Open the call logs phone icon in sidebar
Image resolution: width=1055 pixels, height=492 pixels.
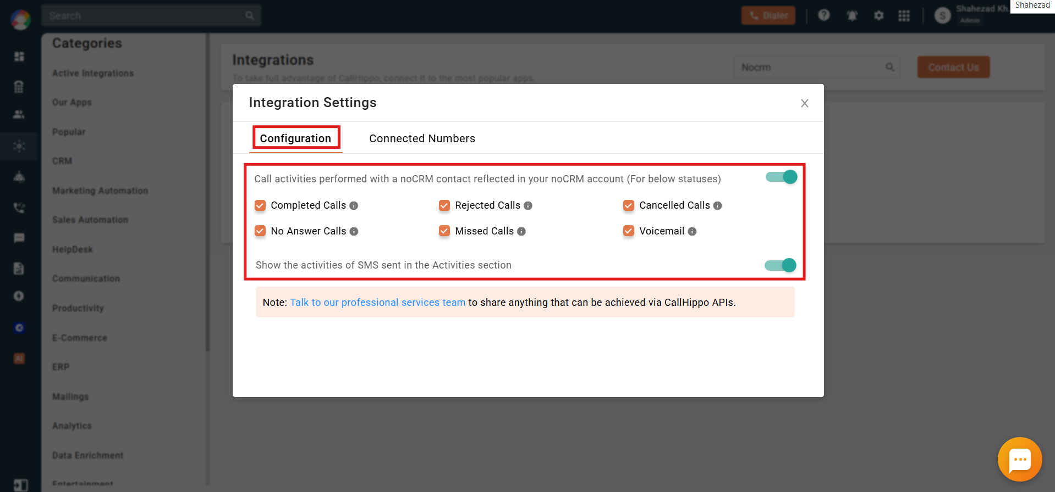[19, 208]
